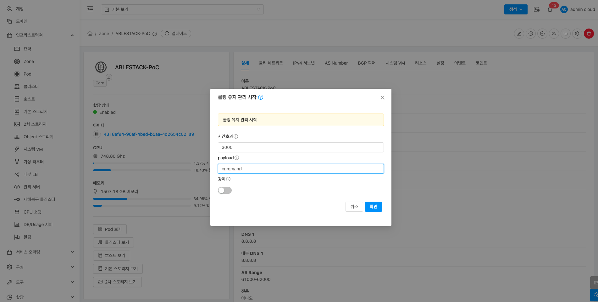Viewport: 598px width, 302px height.
Task: Open the 생성 create dropdown
Action: pos(516,9)
